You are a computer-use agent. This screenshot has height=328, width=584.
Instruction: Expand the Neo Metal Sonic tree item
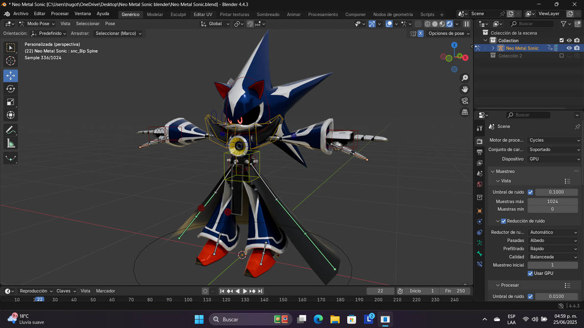493,48
